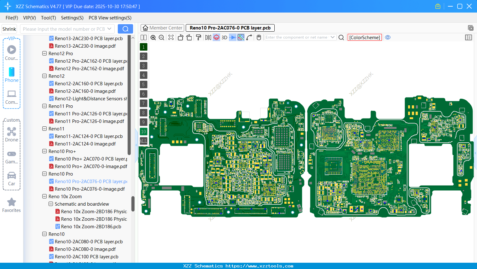Collapse the Reno11 Pro tree node

click(x=44, y=106)
